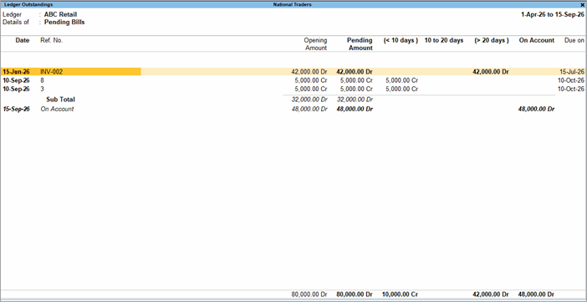Click the On Account row dated 15-Sep-26
Image resolution: width=587 pixels, height=302 pixels.
[293, 109]
